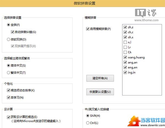The width and height of the screenshot is (165, 128).
Task: Select Shift(H) as switch key
Action: pyautogui.click(x=88, y=116)
